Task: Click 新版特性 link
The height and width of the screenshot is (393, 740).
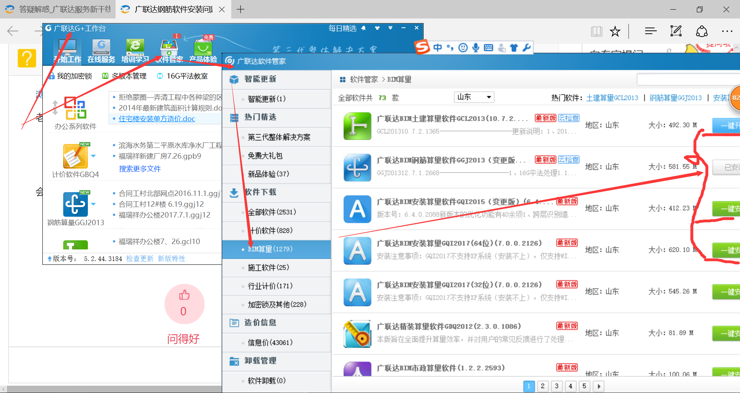Action: [172, 259]
